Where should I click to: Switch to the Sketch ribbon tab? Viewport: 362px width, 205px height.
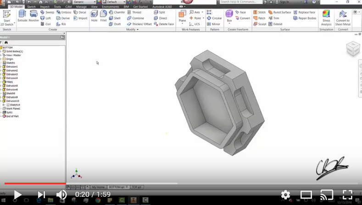pyautogui.click(x=31, y=7)
